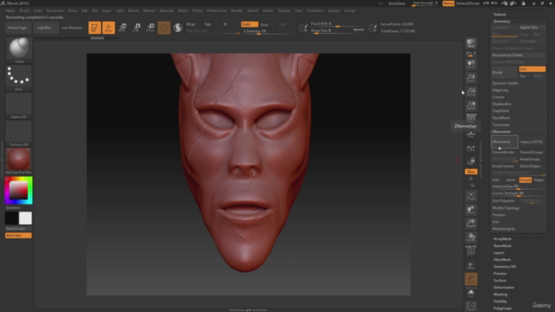Open the Alpha Off selector
Viewport: 555px width, 312px height.
pos(19,106)
